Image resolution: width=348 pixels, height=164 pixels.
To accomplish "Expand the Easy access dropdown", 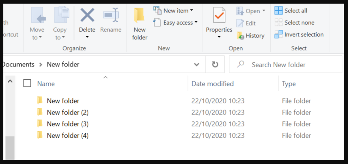I will 196,22.
